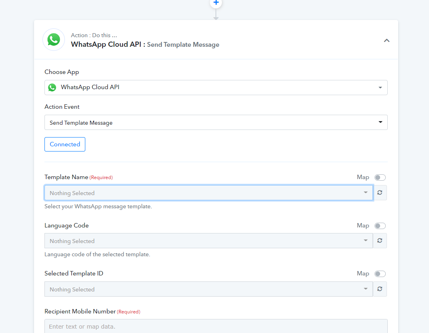The height and width of the screenshot is (333, 429).
Task: Click the WhatsApp logo in action header
Action: [54, 40]
